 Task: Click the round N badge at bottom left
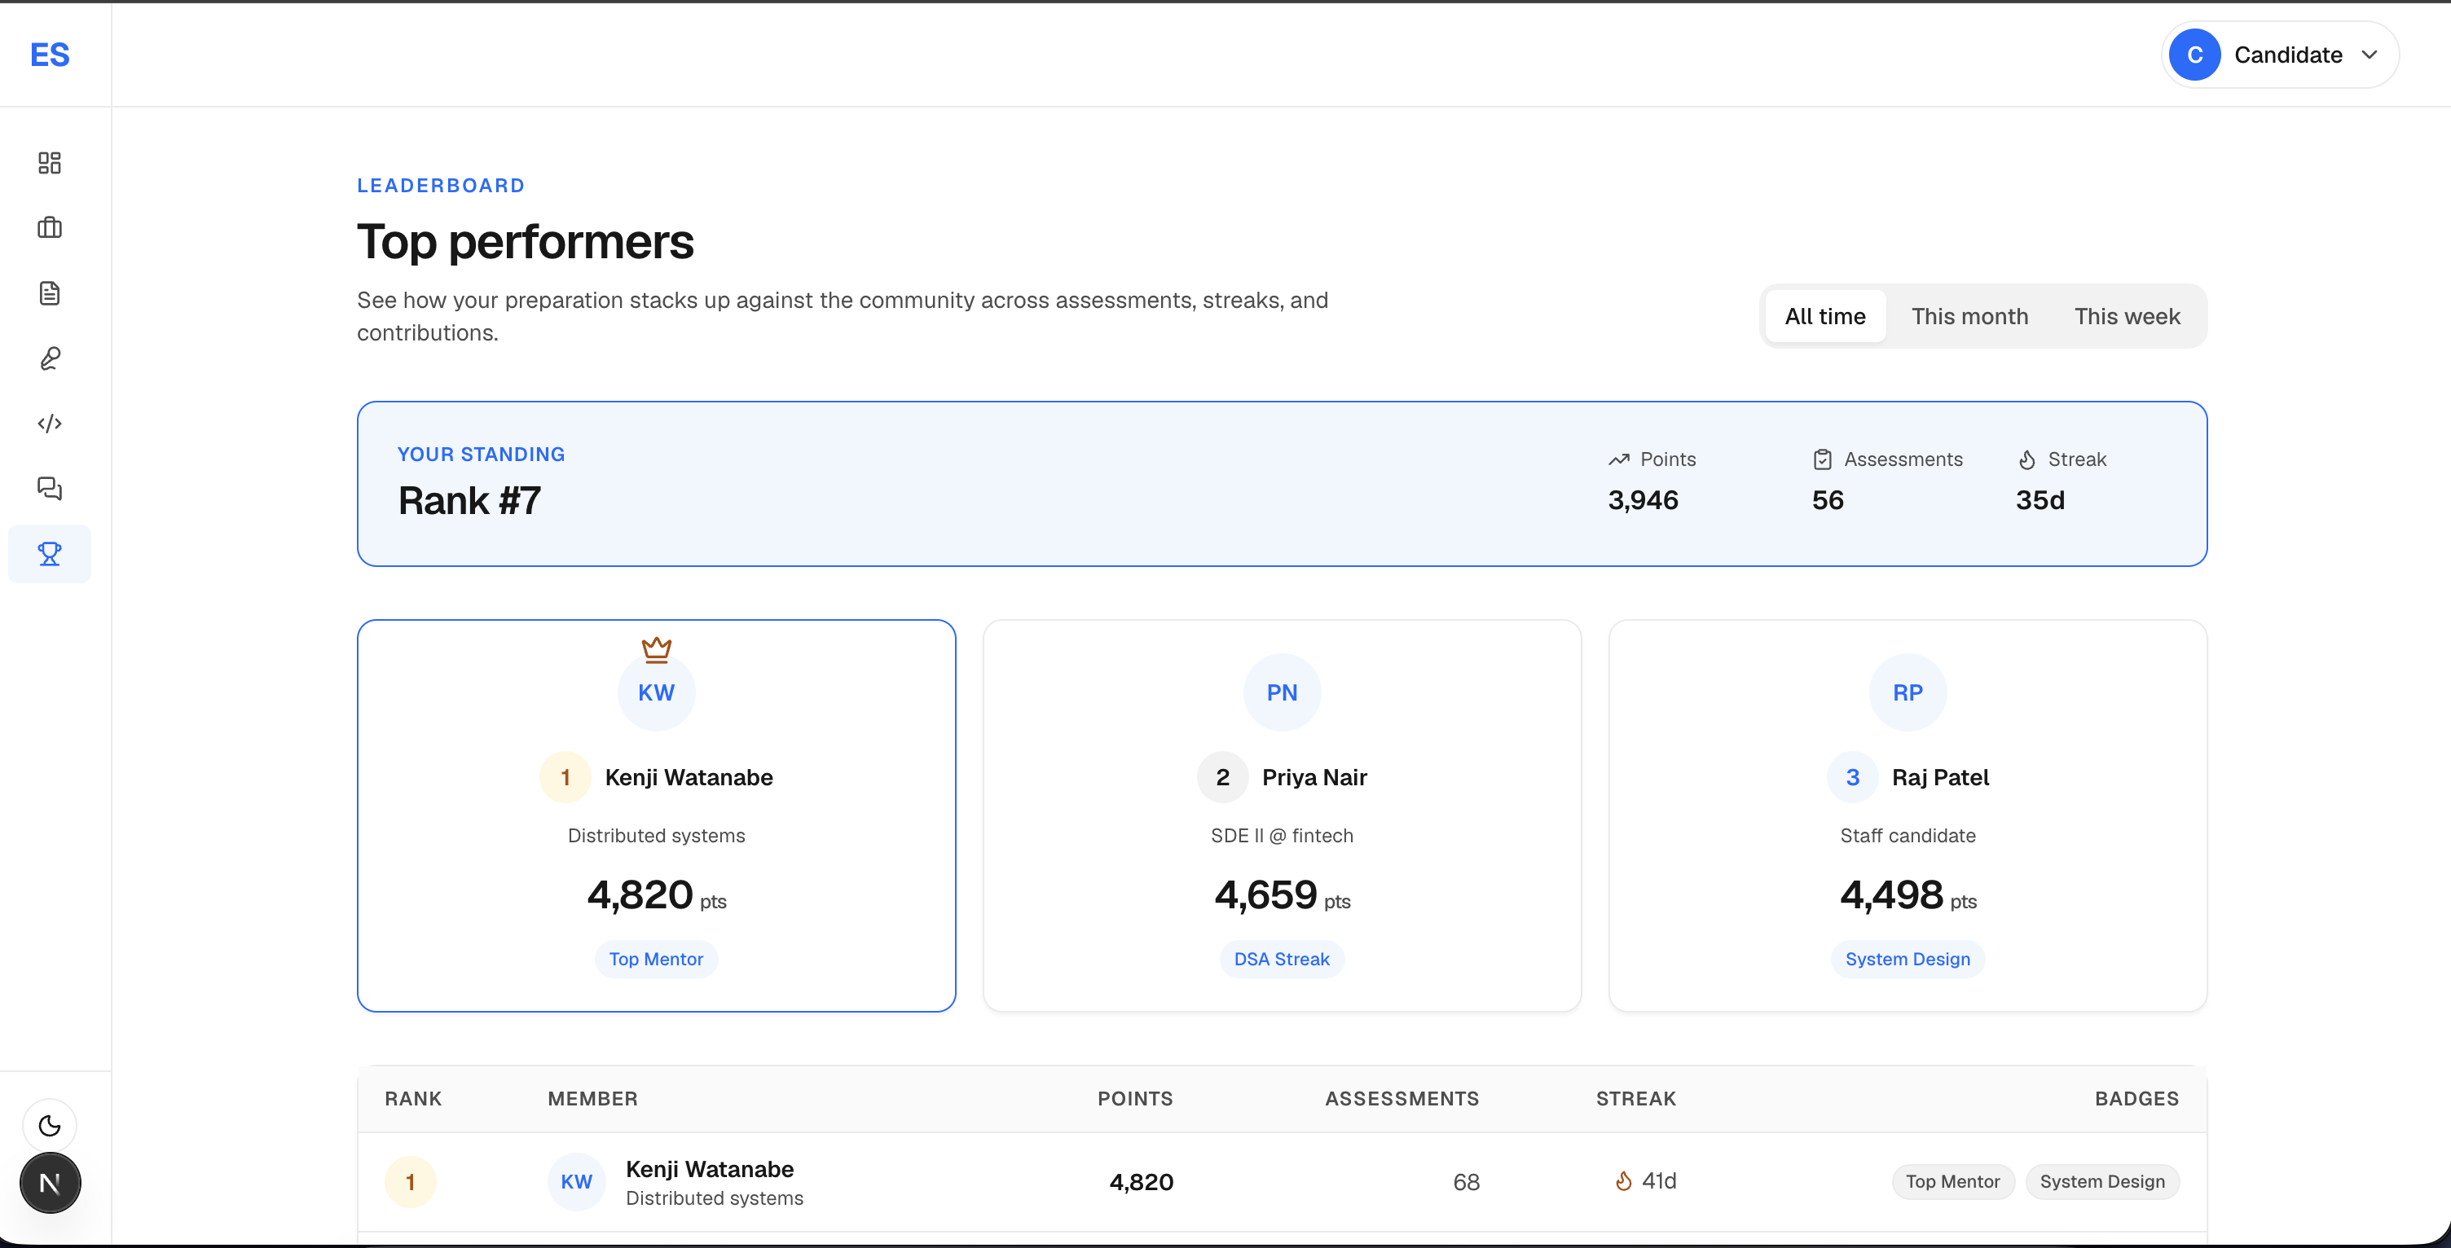coord(50,1184)
